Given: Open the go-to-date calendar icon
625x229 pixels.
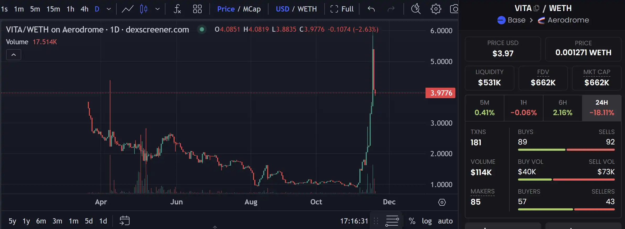Looking at the screenshot, I should [x=125, y=220].
